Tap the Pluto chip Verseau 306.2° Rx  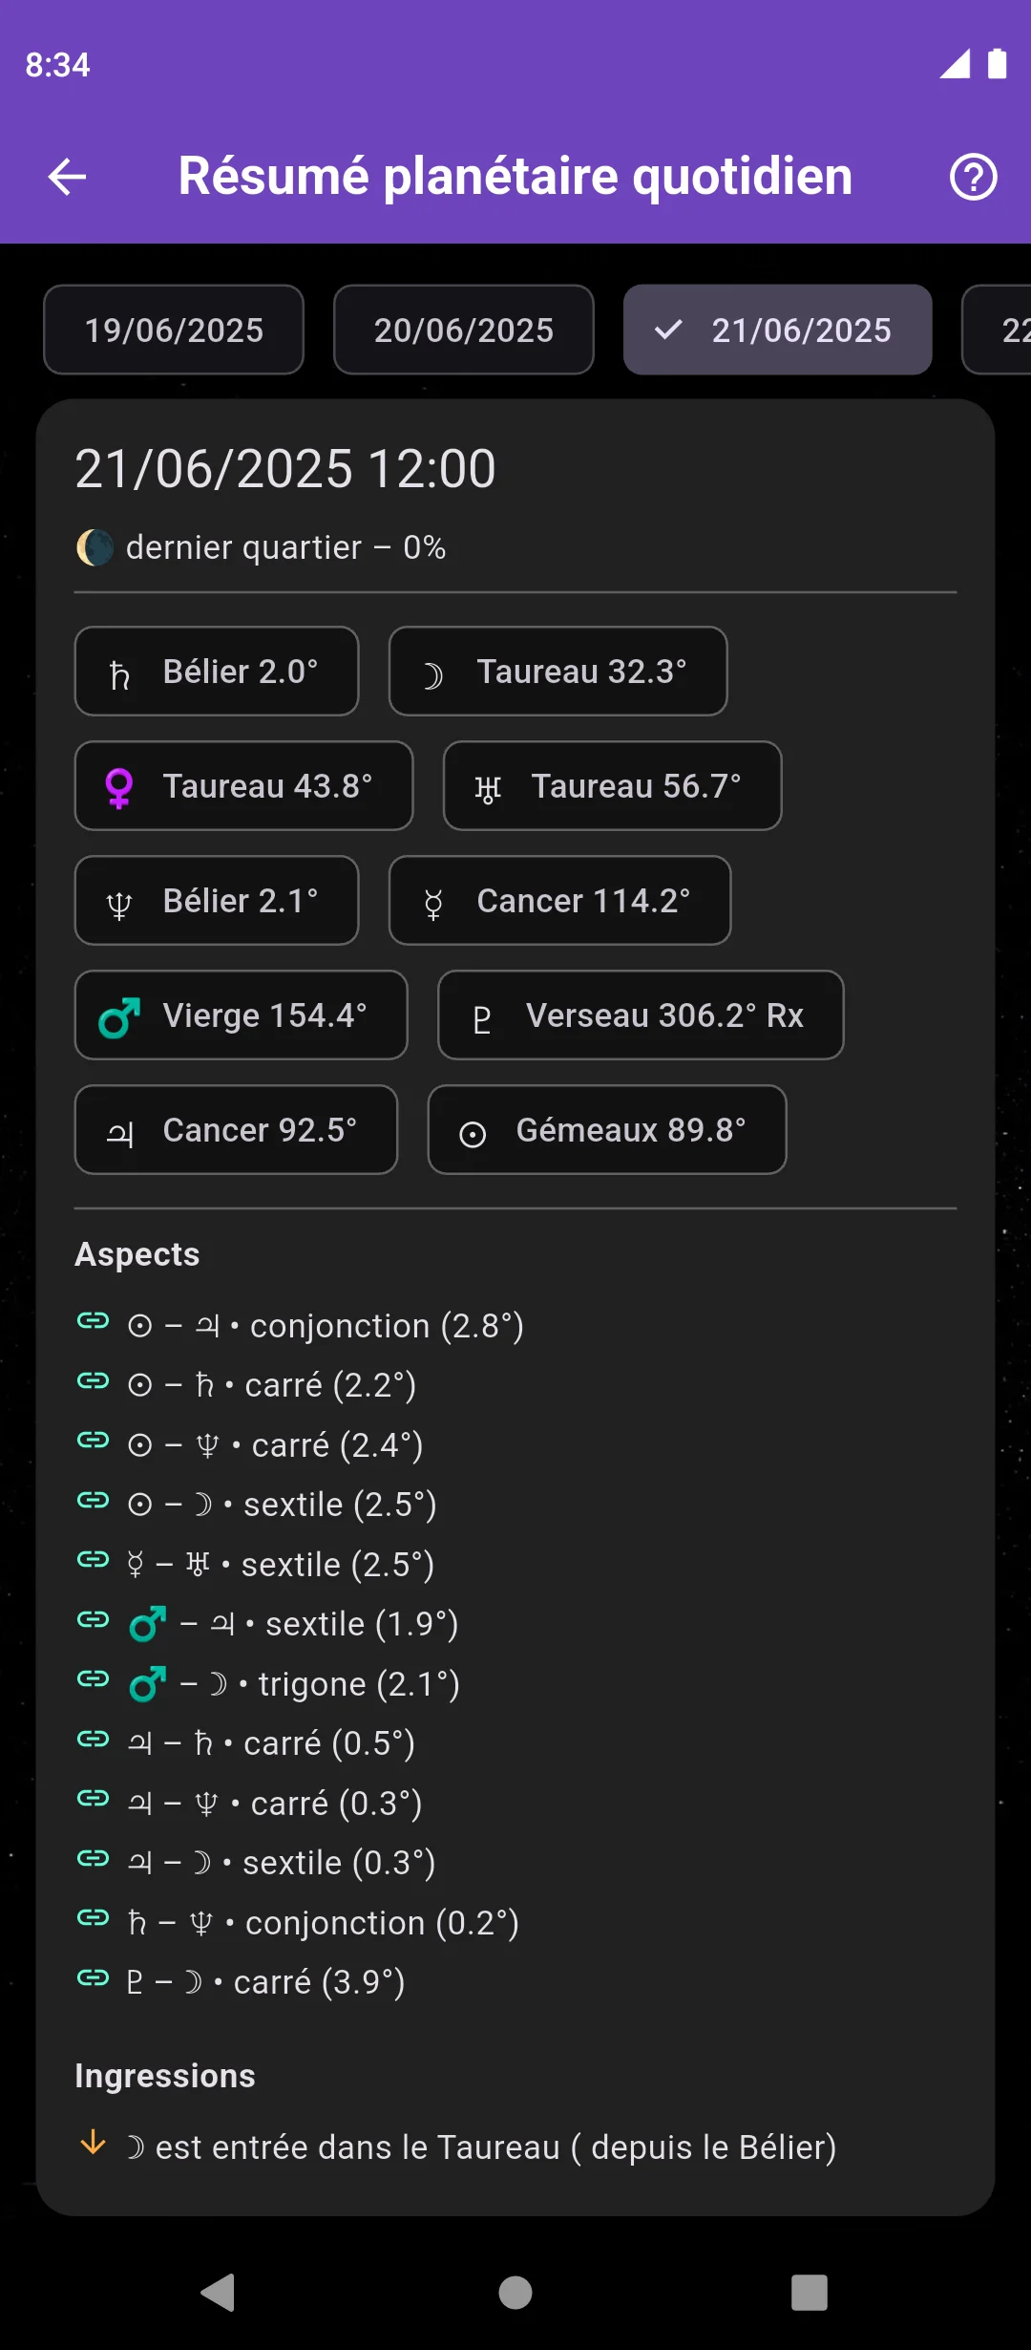(x=641, y=1015)
